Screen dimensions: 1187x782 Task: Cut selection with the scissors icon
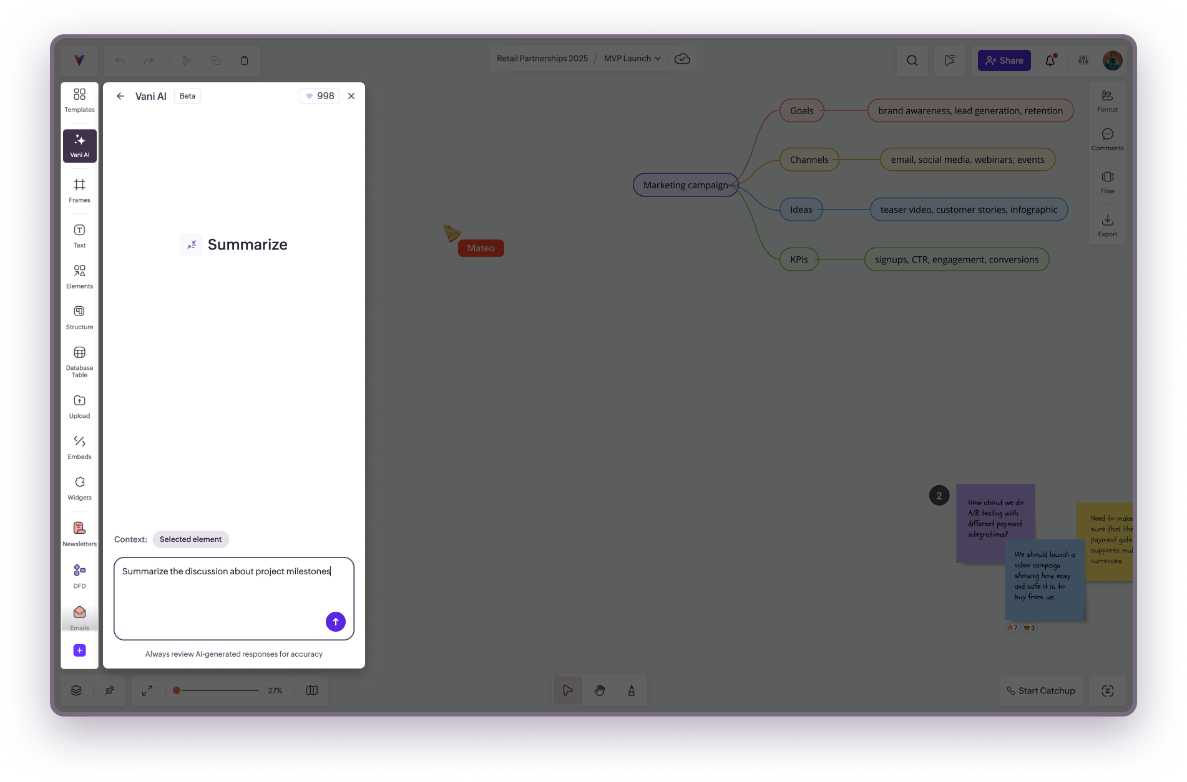coord(187,60)
